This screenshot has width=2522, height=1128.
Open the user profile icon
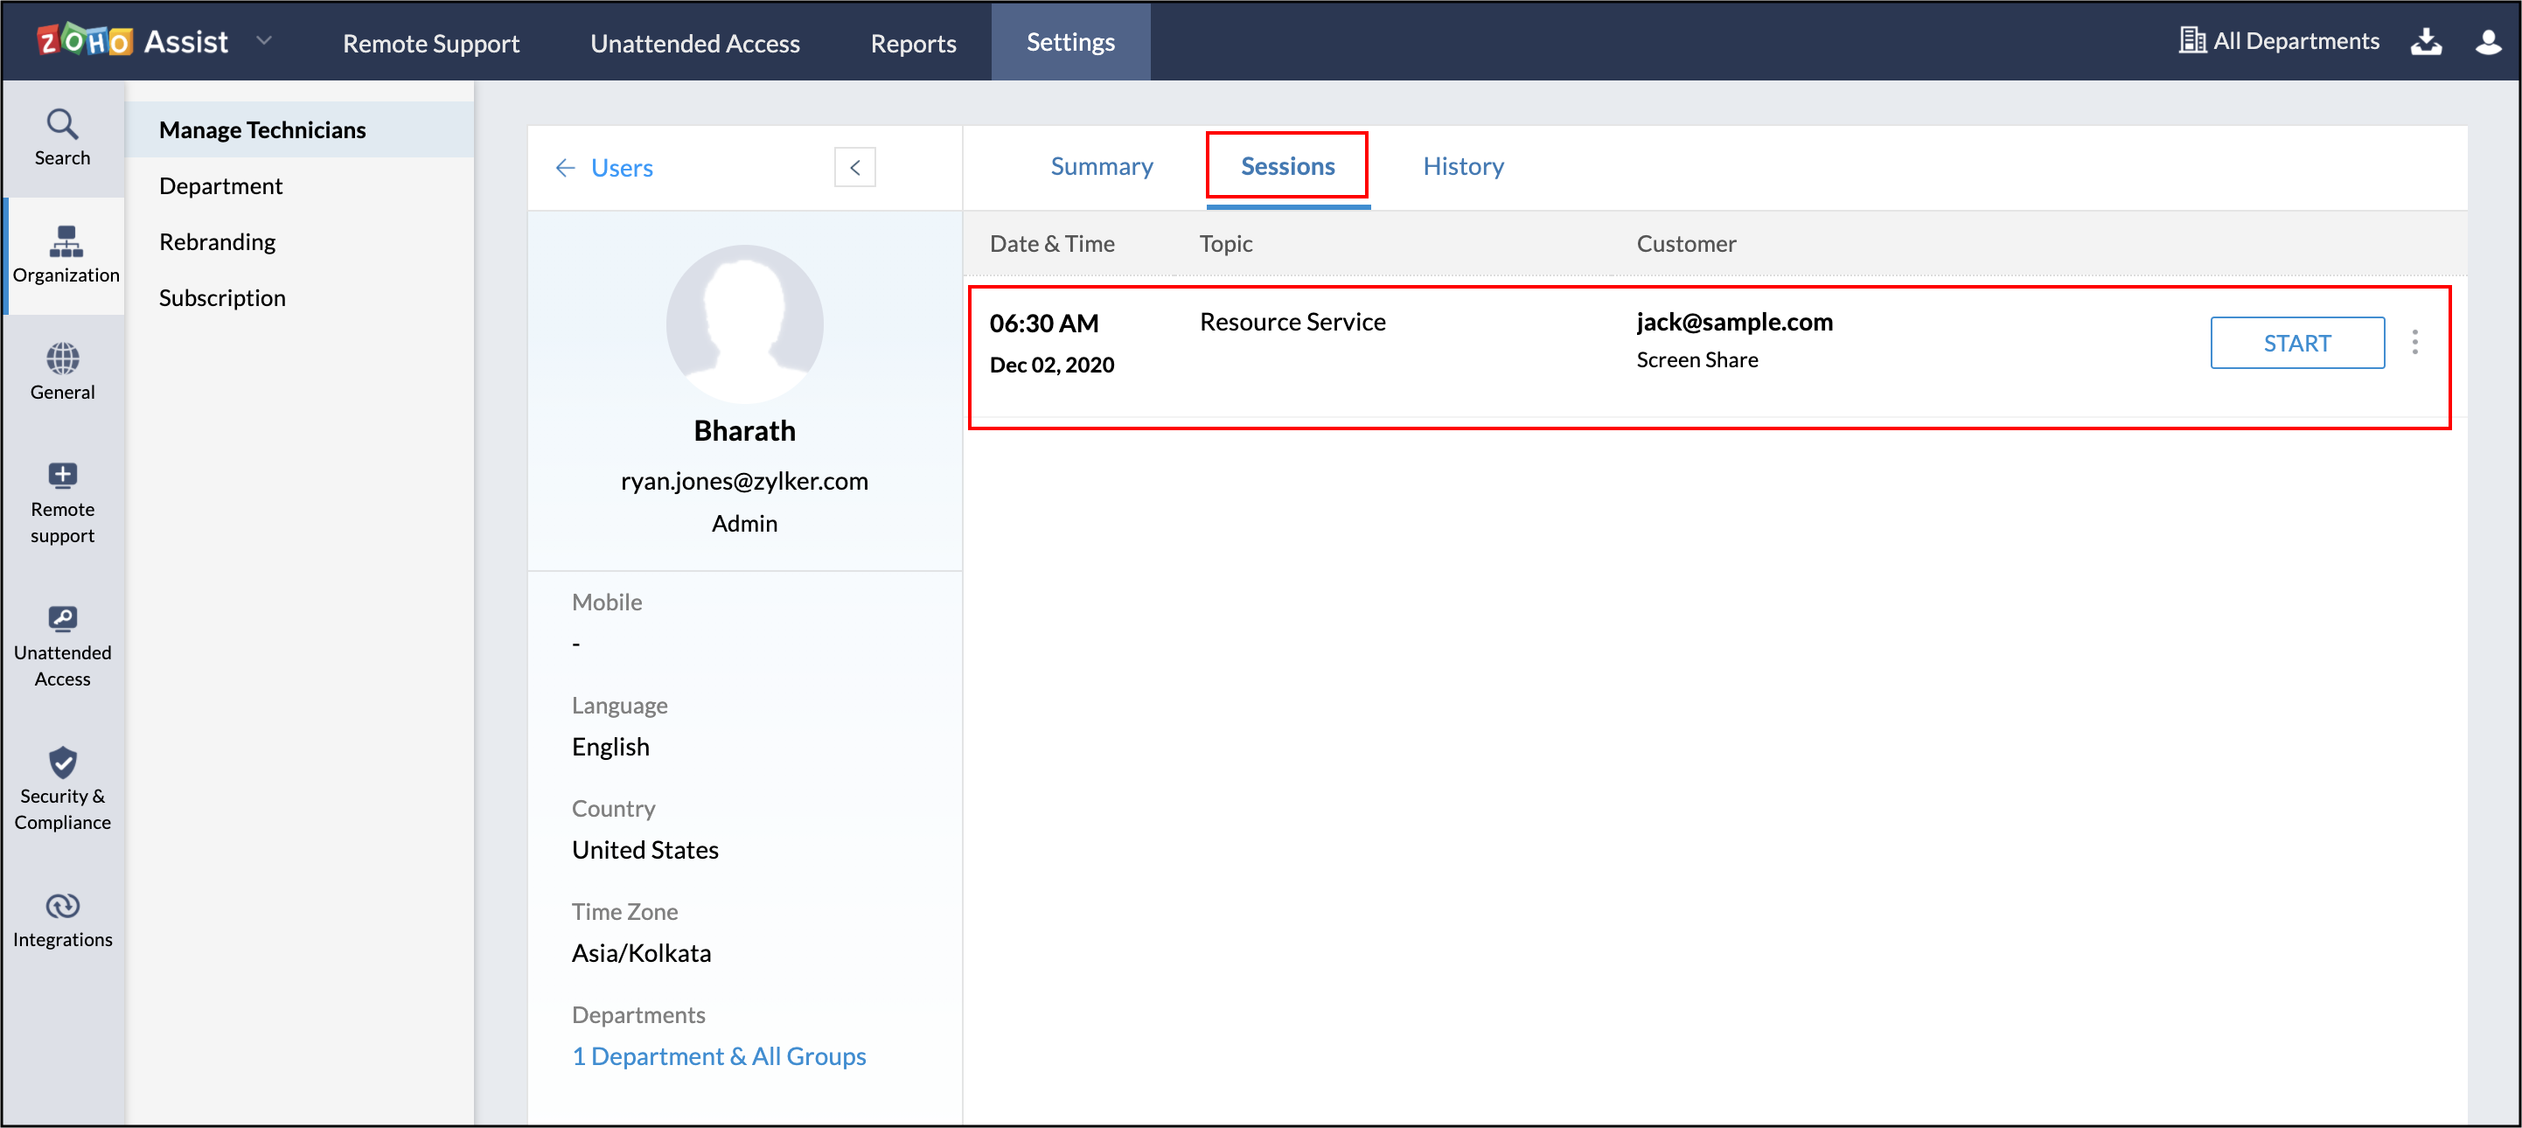(2489, 41)
